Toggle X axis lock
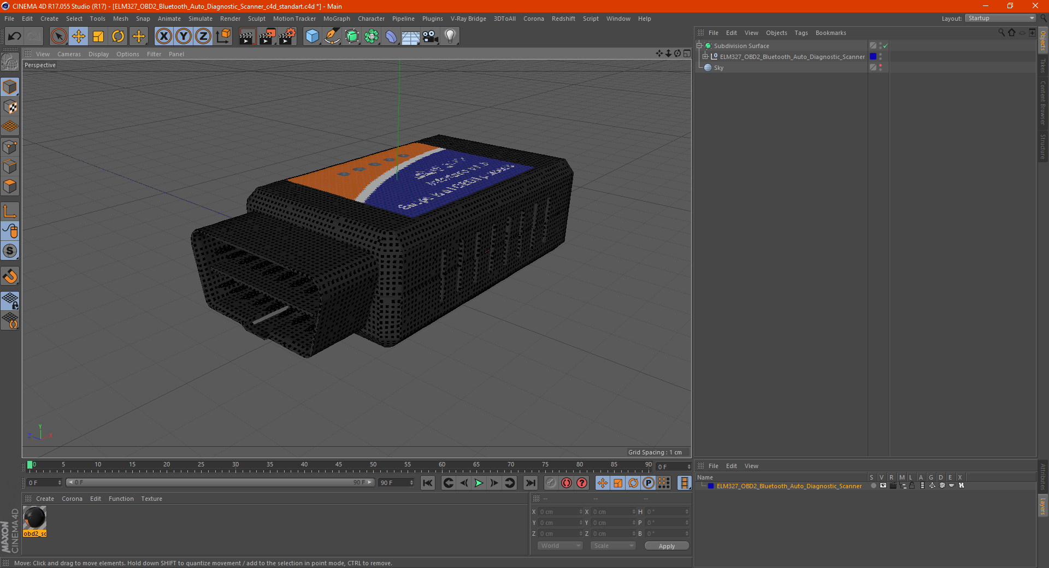Screen dimensions: 1049x568 click(x=163, y=37)
